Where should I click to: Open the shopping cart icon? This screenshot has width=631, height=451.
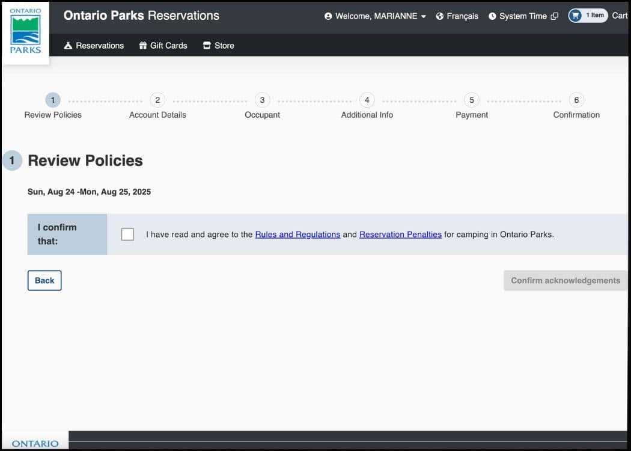[x=576, y=16]
